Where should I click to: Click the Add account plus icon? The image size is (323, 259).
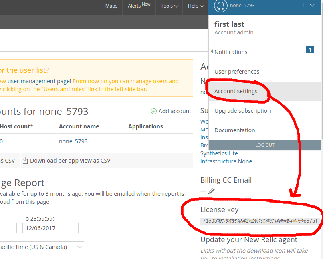(x=153, y=111)
